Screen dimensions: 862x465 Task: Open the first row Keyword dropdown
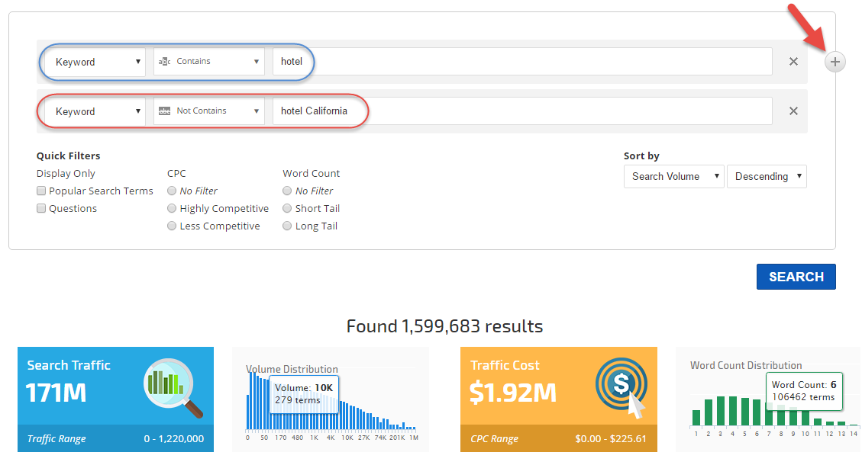point(95,62)
